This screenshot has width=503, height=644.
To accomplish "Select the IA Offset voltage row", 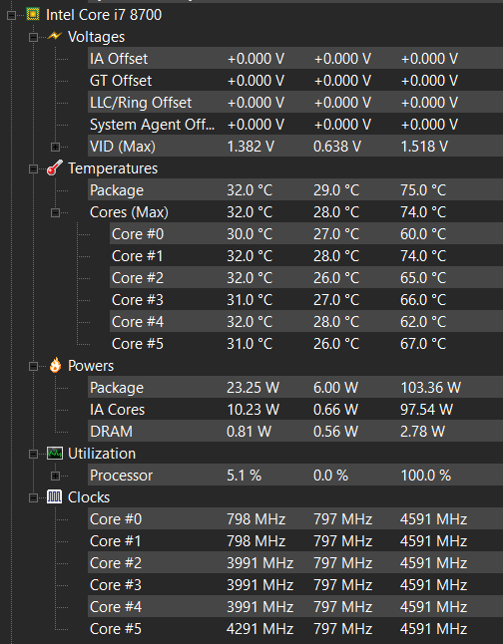I will tap(295, 59).
